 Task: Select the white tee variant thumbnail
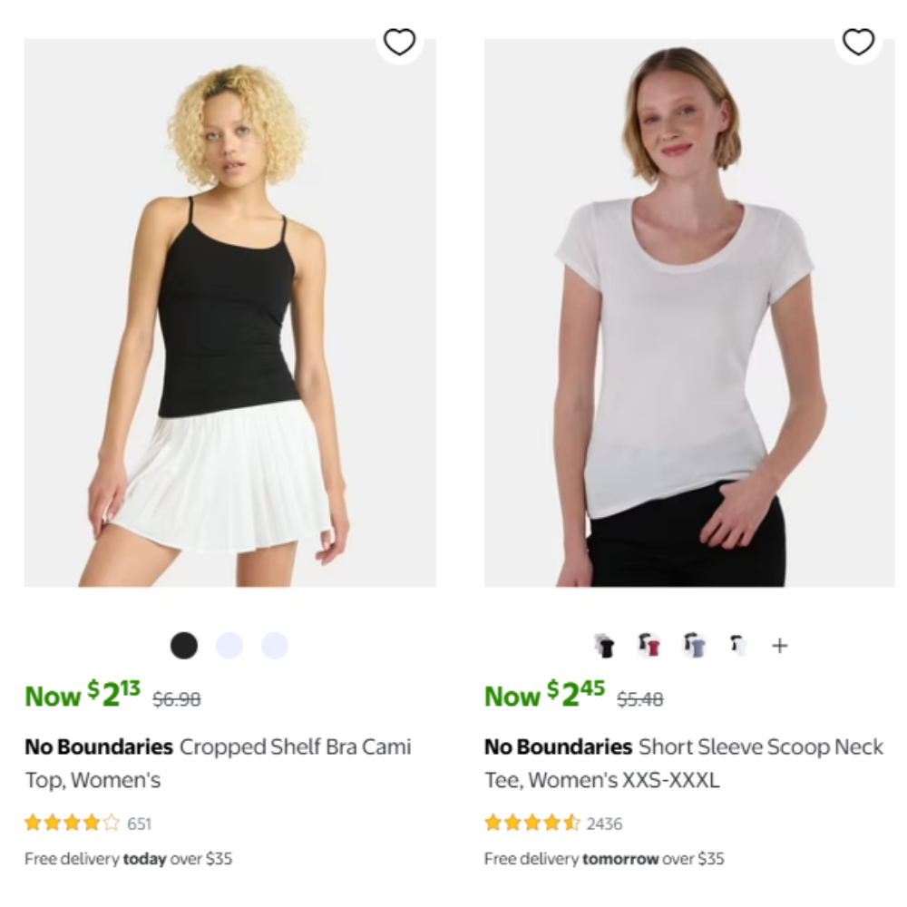[737, 646]
